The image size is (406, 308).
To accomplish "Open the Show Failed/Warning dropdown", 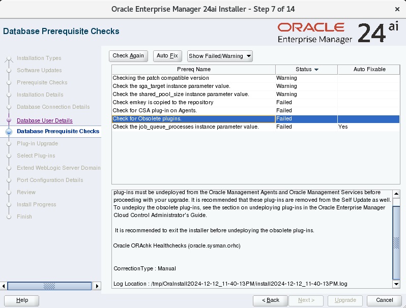I will (x=220, y=56).
